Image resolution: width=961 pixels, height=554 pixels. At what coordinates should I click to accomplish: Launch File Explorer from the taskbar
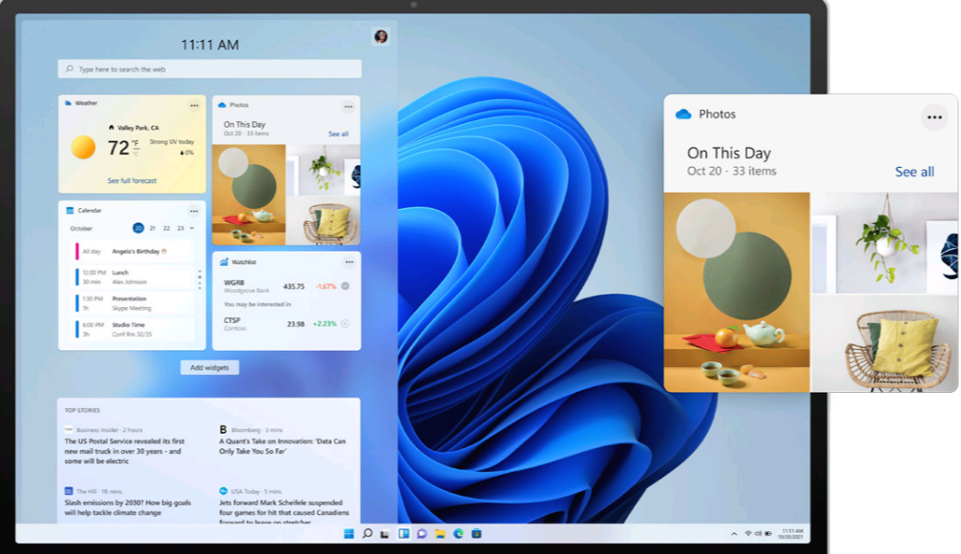440,534
